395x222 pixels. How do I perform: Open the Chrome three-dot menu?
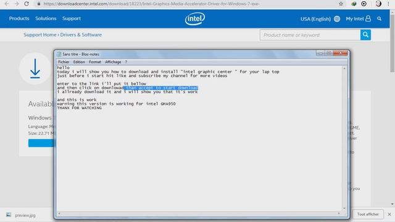click(x=388, y=4)
